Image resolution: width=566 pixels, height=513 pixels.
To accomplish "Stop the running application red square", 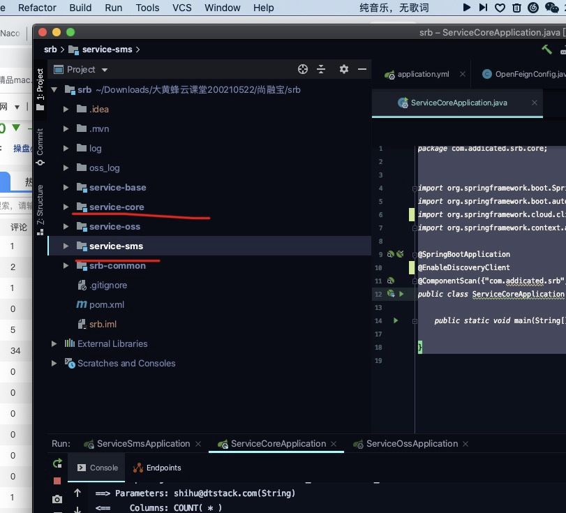I will [57, 481].
